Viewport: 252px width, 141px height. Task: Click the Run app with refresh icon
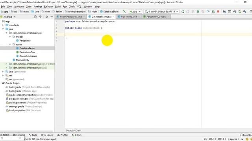click(183, 11)
